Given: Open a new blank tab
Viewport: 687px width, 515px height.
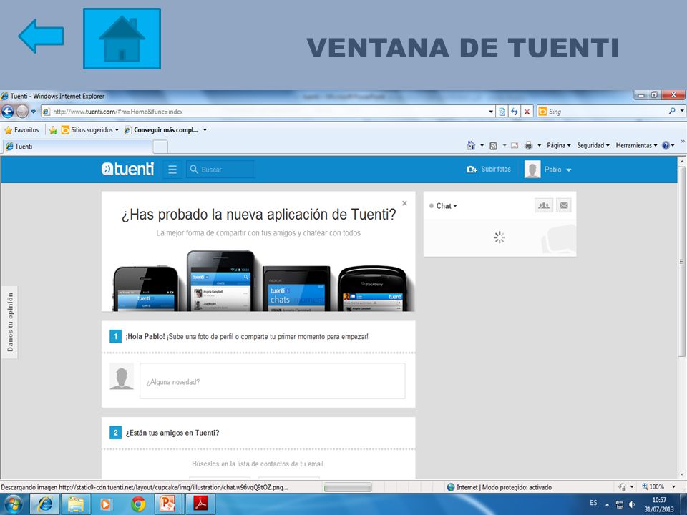Looking at the screenshot, I should pyautogui.click(x=160, y=146).
